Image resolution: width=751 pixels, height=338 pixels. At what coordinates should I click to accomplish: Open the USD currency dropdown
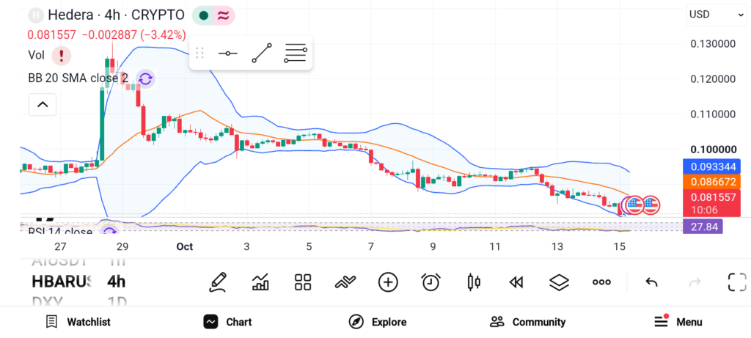coord(716,15)
